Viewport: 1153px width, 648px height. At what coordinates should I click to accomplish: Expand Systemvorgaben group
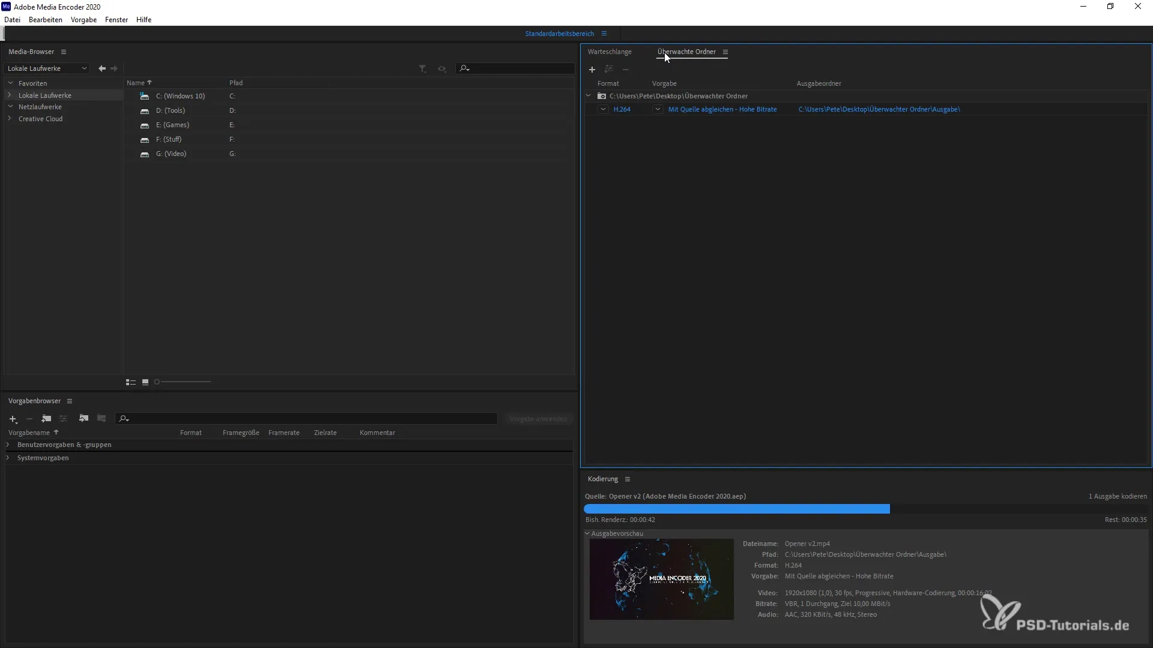pyautogui.click(x=8, y=458)
